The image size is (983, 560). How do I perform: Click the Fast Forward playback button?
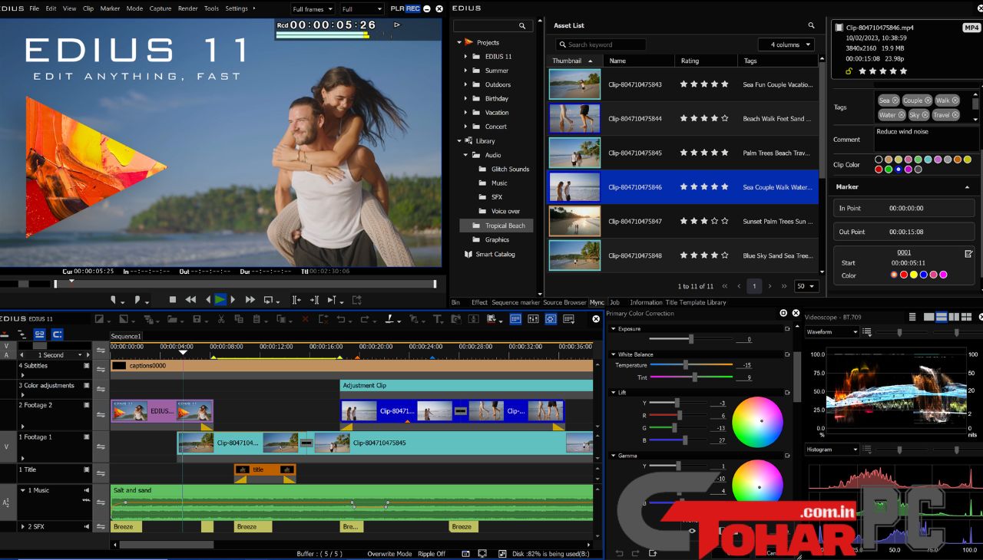(250, 300)
